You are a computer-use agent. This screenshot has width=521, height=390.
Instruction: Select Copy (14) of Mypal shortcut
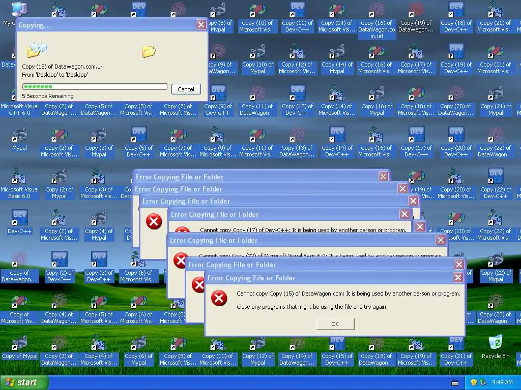337,59
